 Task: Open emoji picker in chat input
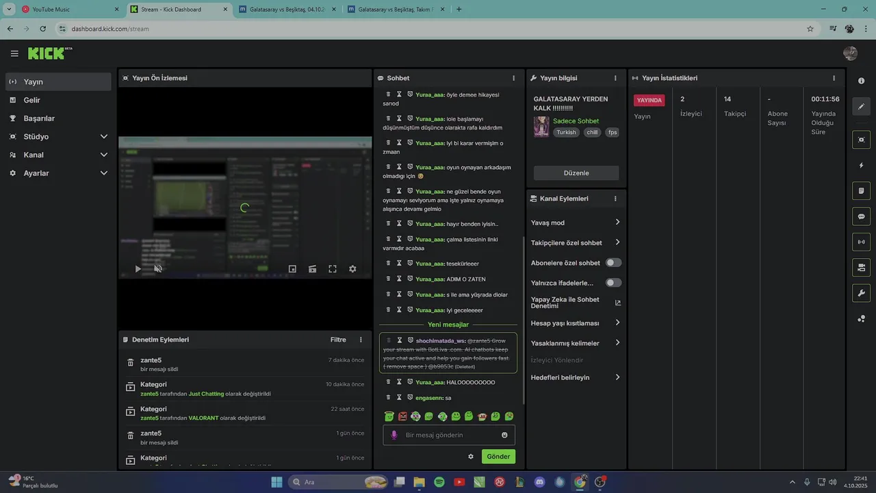(504, 435)
